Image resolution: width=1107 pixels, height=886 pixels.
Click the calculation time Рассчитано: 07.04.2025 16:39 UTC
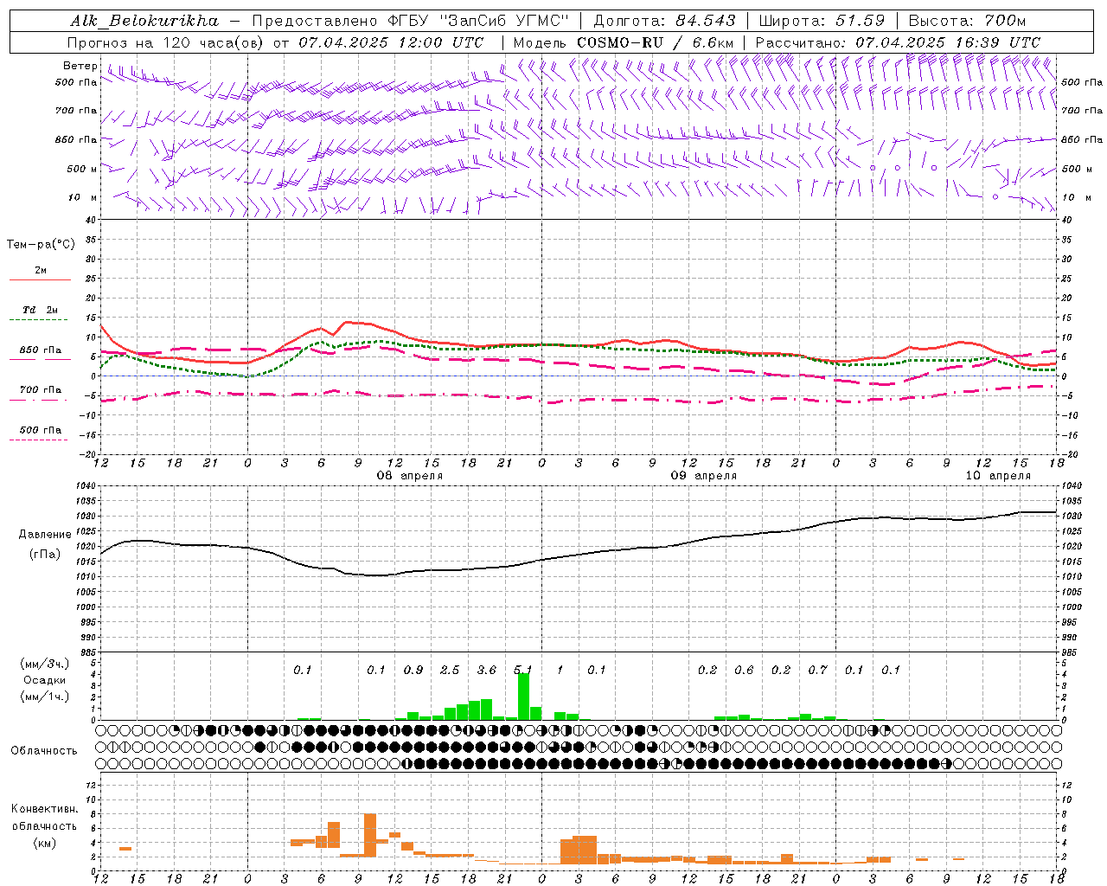(898, 42)
